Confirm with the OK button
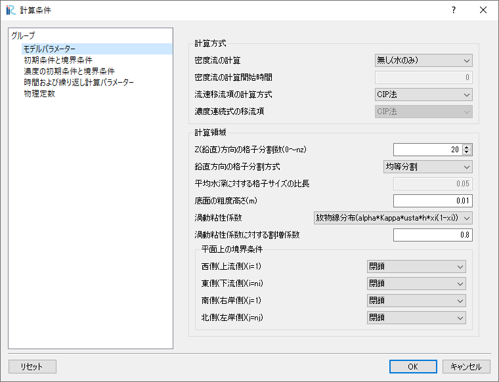The height and width of the screenshot is (382, 499). pyautogui.click(x=413, y=366)
